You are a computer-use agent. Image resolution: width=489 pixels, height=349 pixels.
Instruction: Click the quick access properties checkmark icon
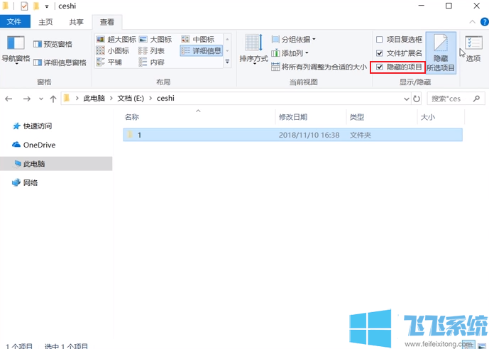pos(24,6)
